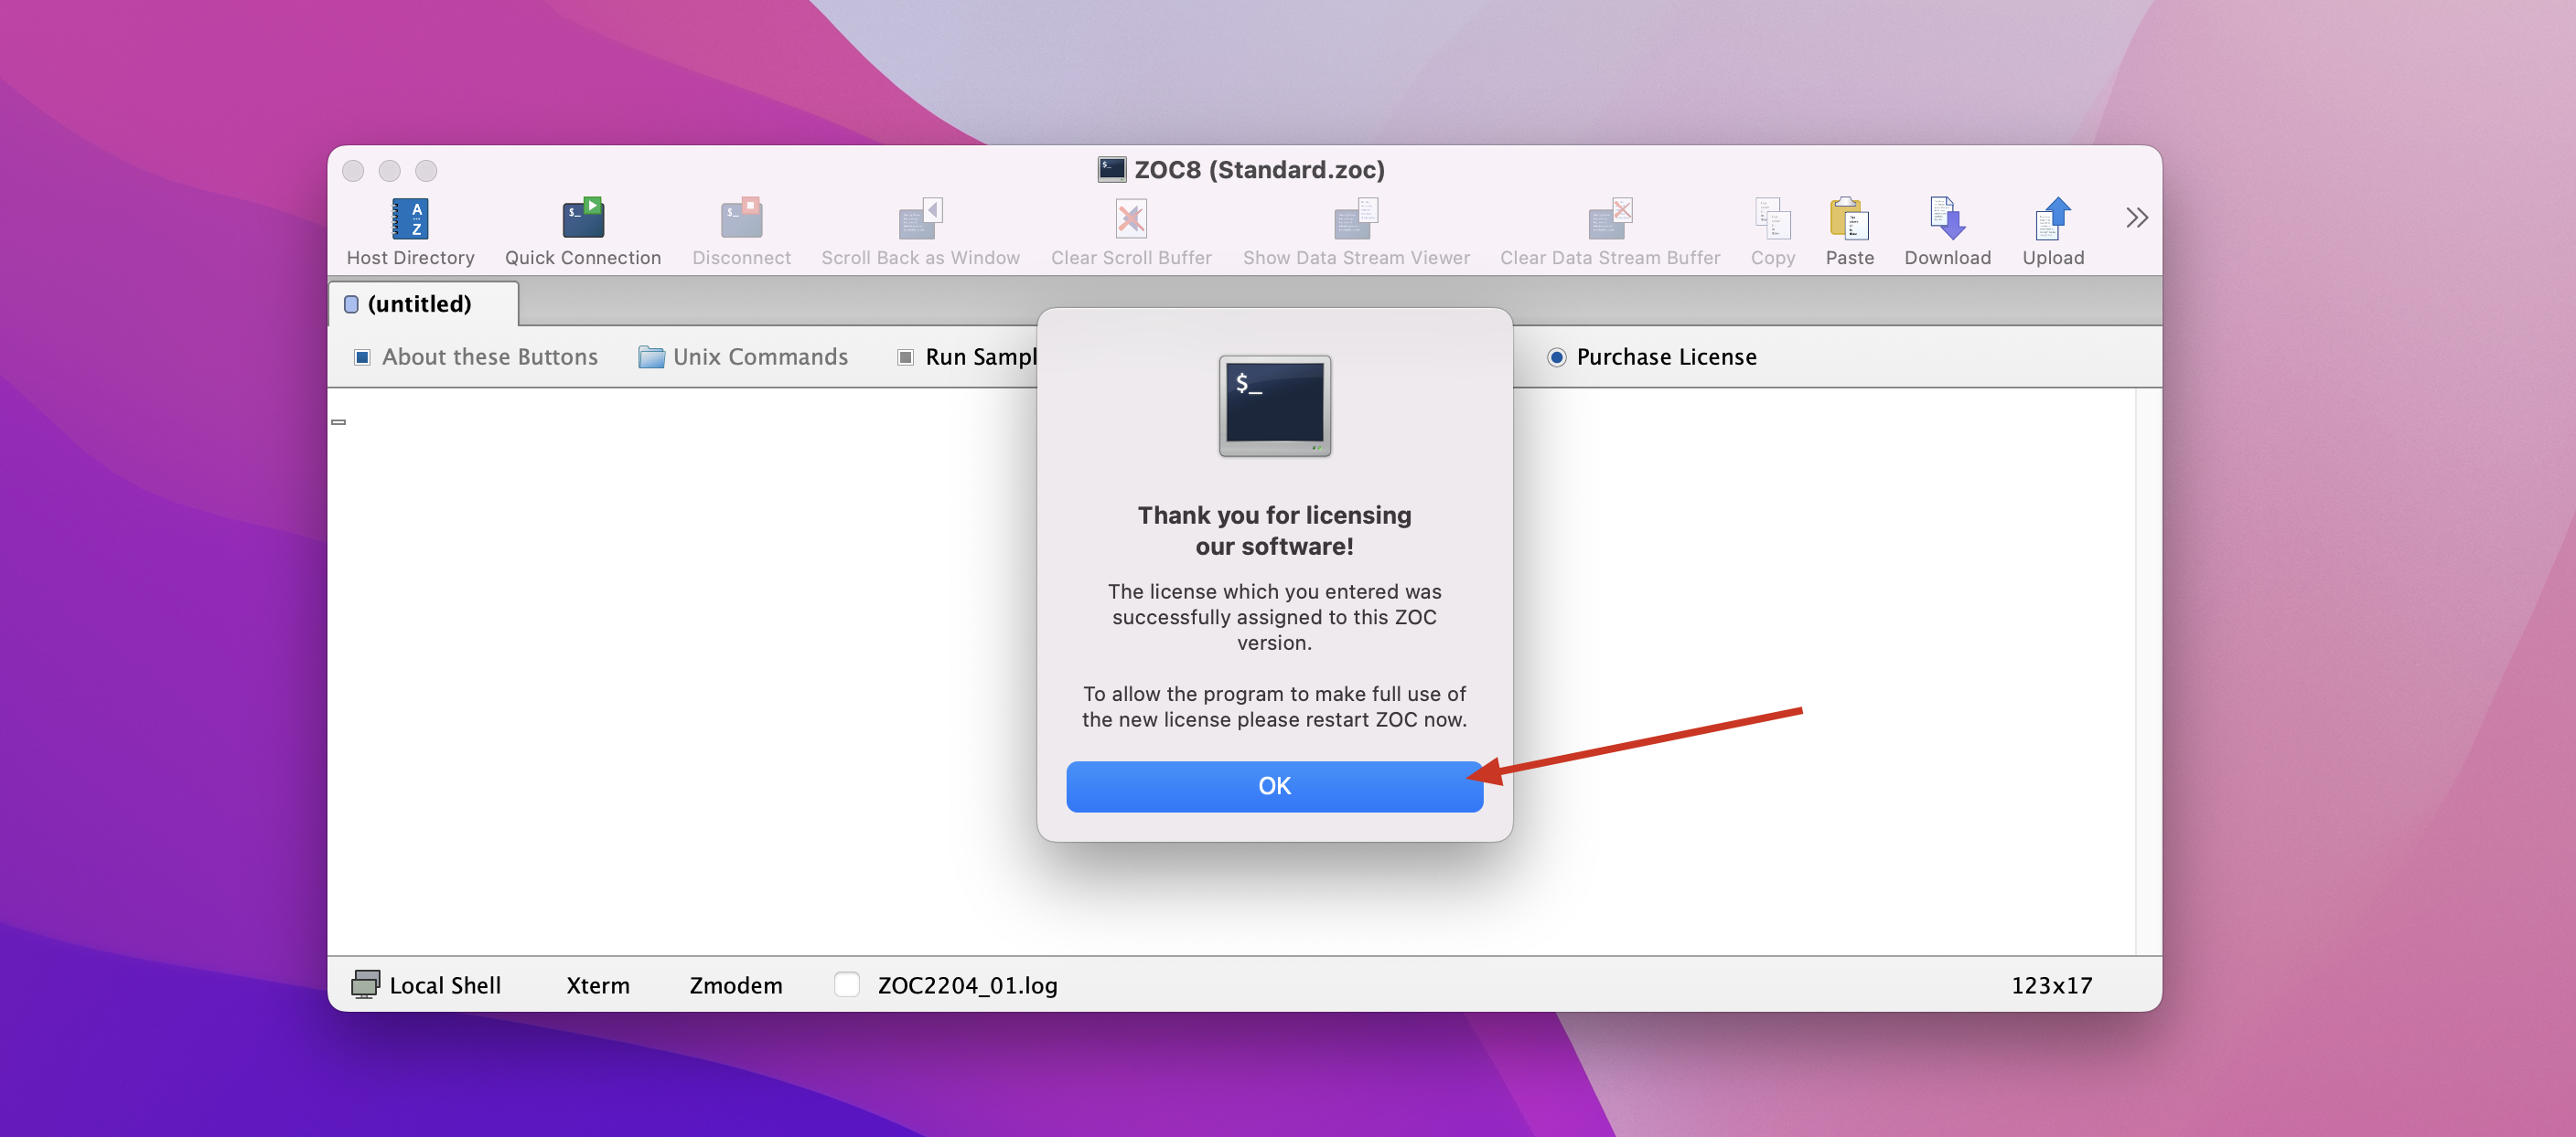
Task: Start a Download from the toolbar
Action: 1947,218
